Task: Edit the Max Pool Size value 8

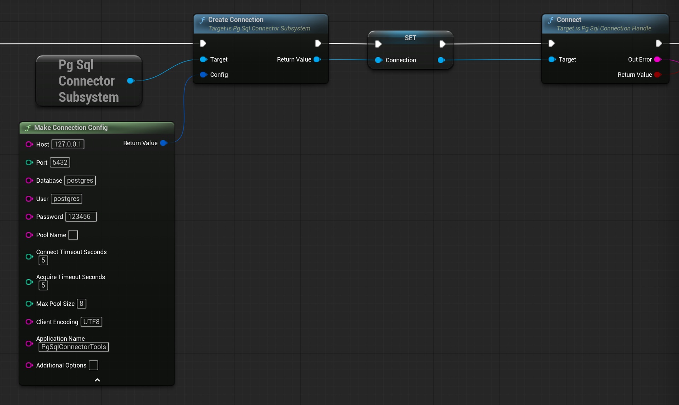Action: (x=81, y=304)
